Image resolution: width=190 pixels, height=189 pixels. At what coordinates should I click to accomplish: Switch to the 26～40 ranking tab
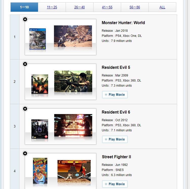80,7
